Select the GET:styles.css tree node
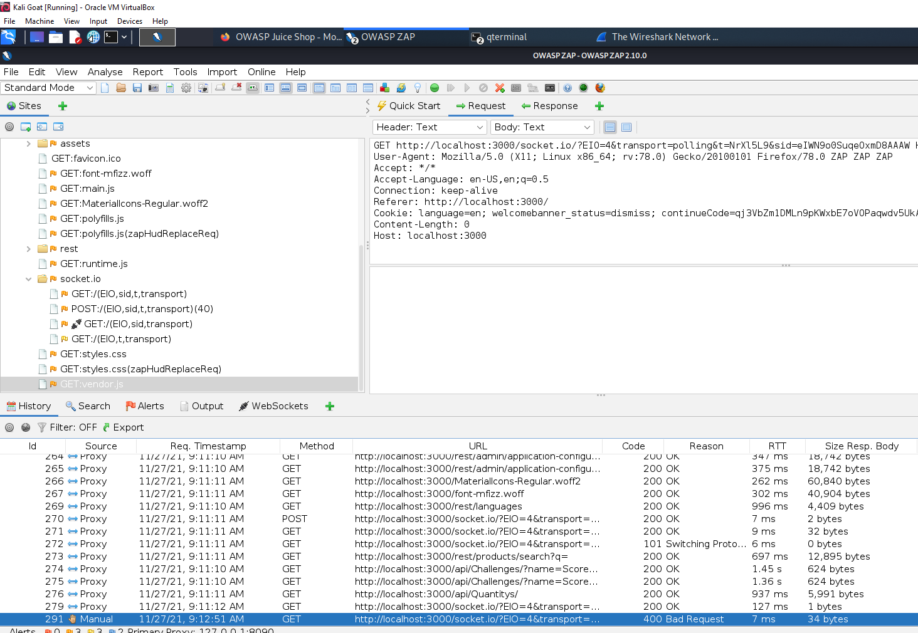The image size is (918, 633). click(x=93, y=354)
